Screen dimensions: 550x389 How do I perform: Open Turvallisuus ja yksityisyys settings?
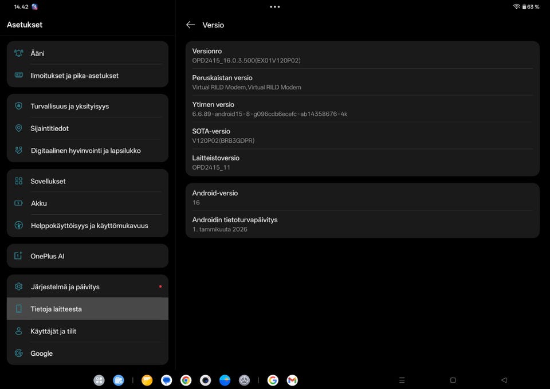(x=87, y=106)
